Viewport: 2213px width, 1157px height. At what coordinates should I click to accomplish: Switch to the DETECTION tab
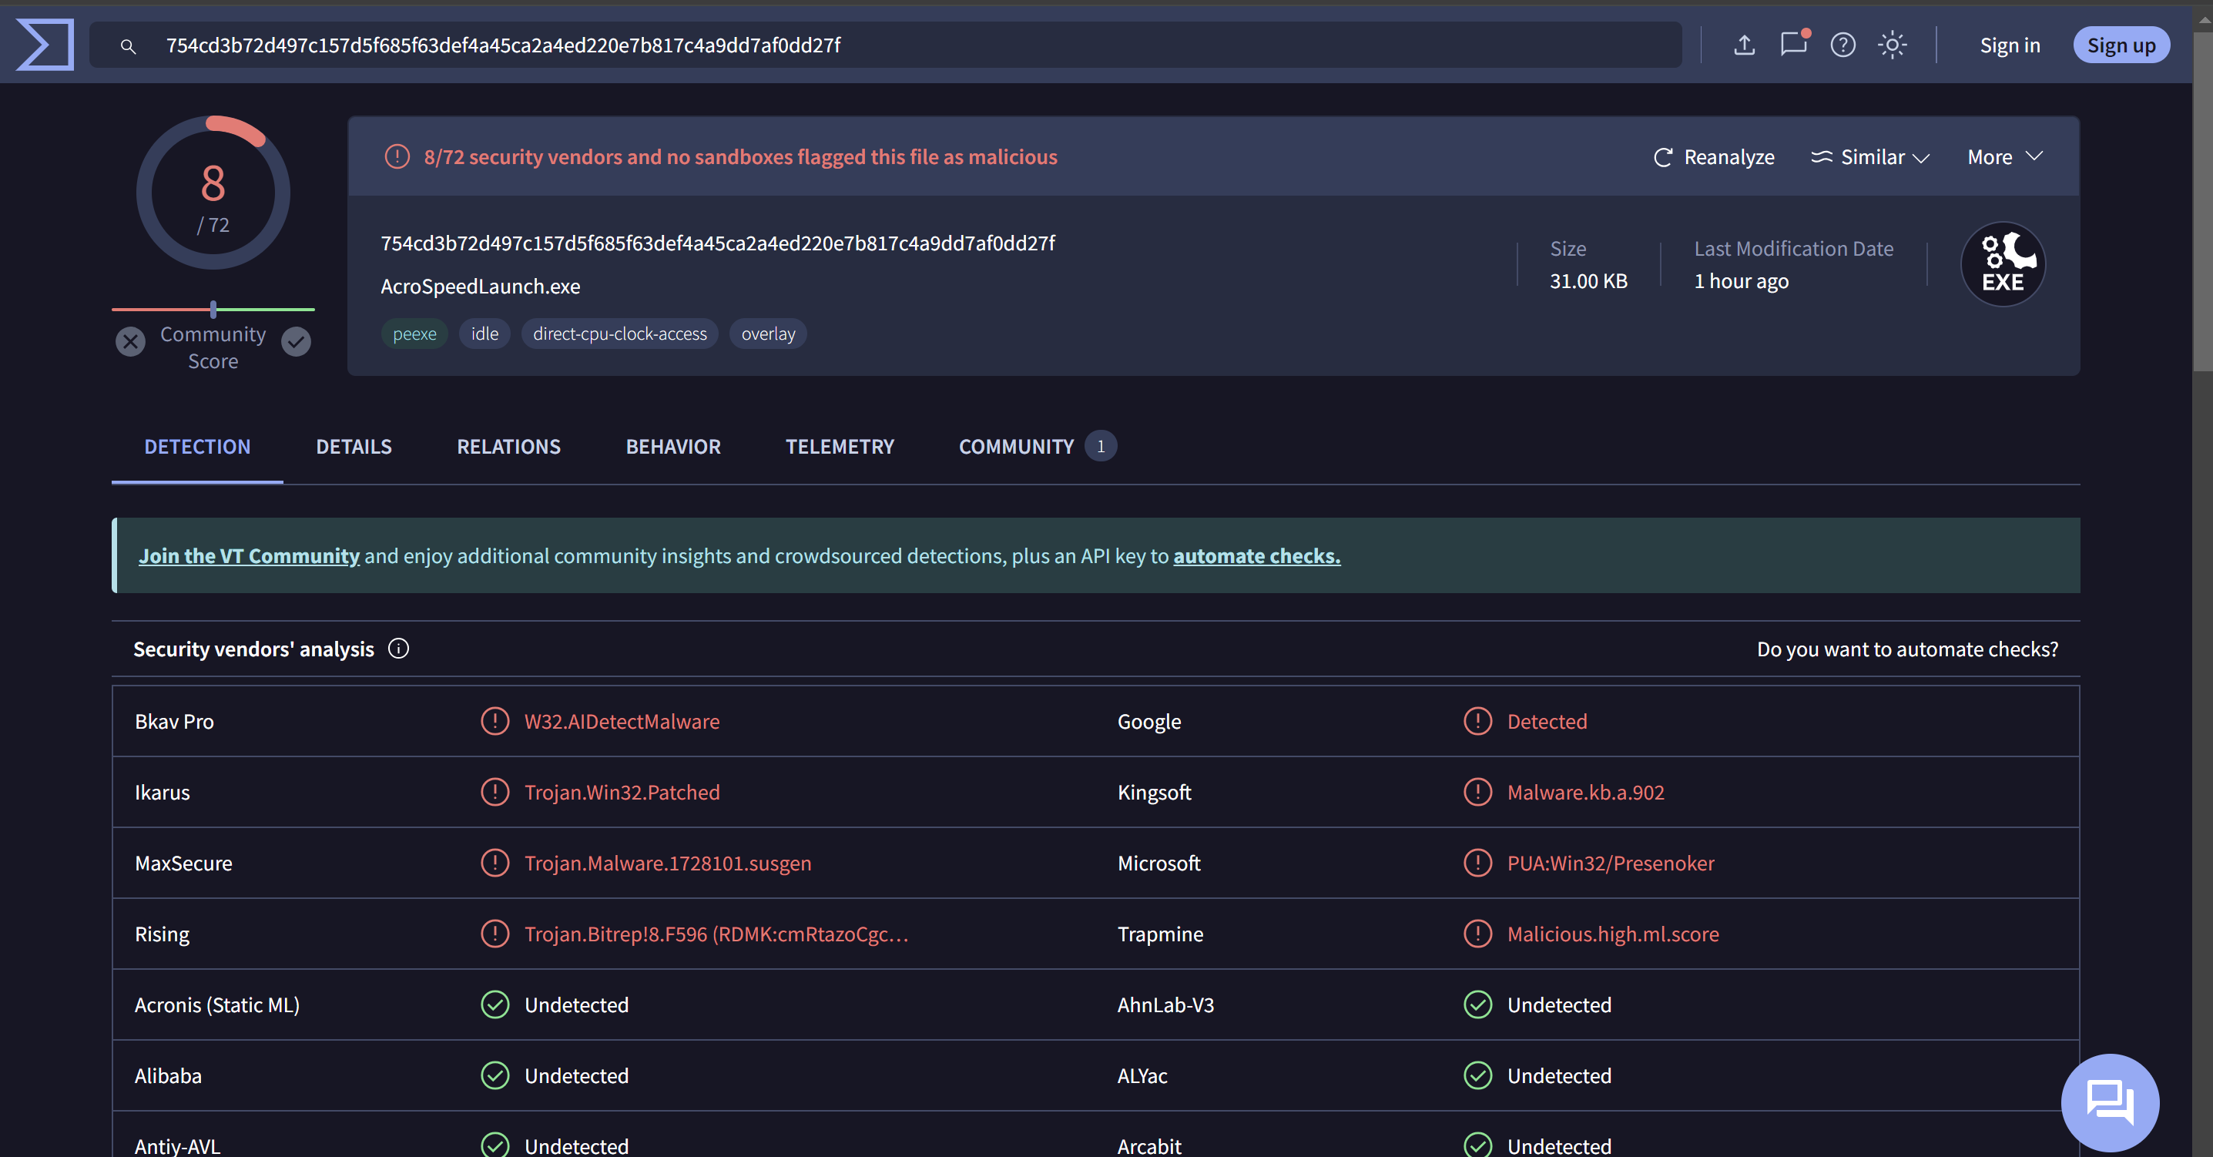(198, 447)
